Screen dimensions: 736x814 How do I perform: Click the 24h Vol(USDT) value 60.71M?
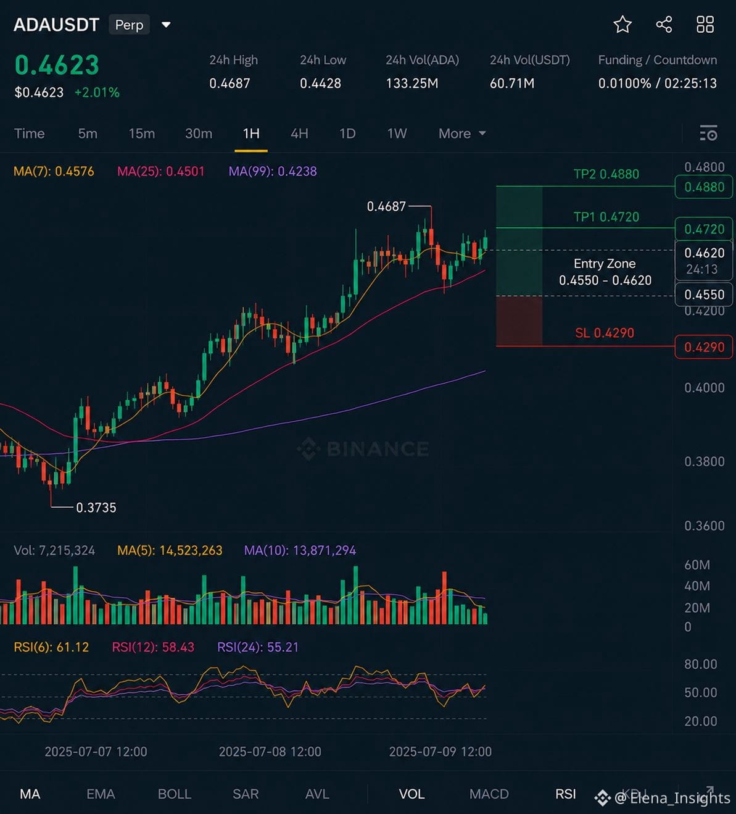tap(512, 83)
